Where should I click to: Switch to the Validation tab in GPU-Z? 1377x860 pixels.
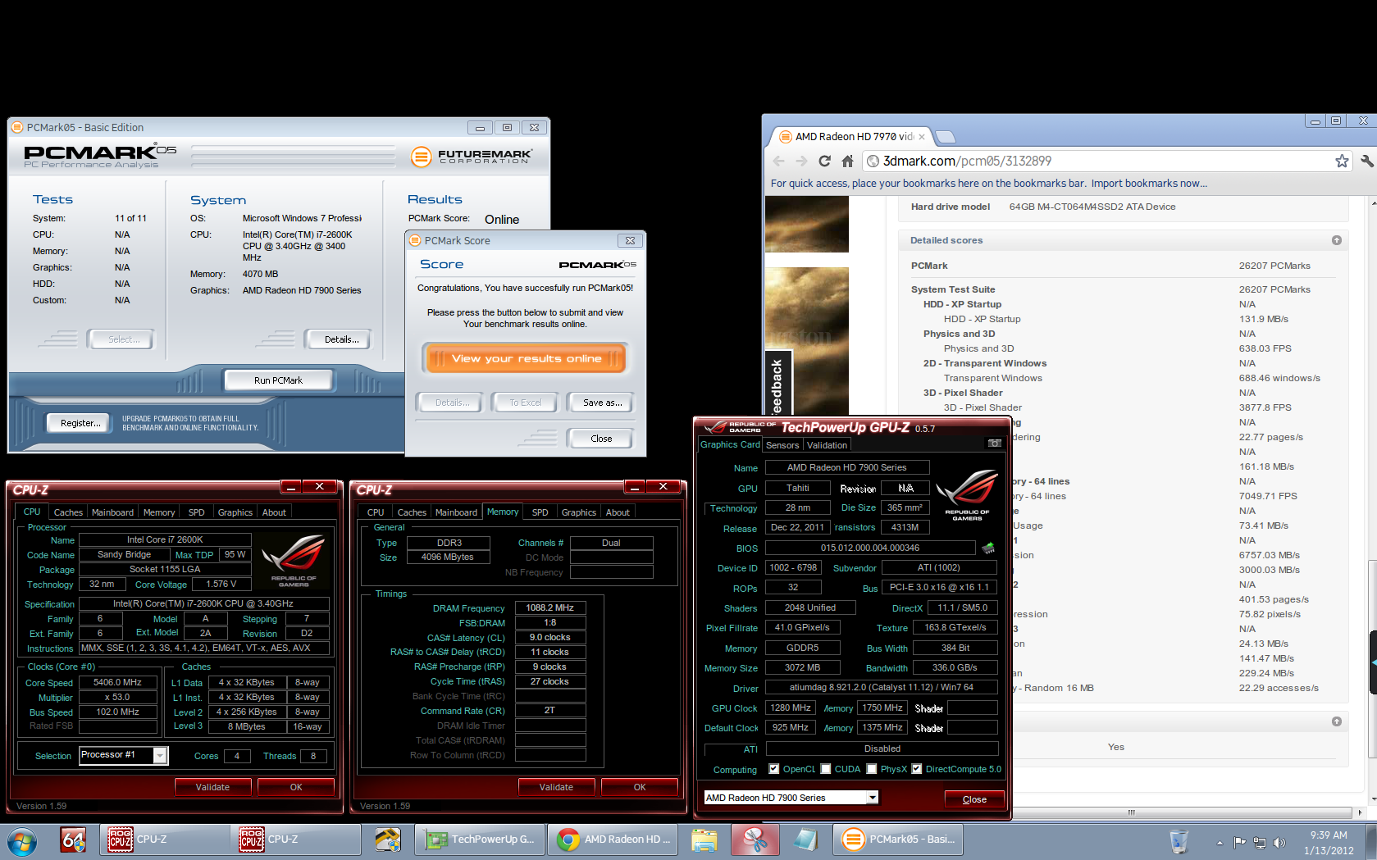click(827, 445)
